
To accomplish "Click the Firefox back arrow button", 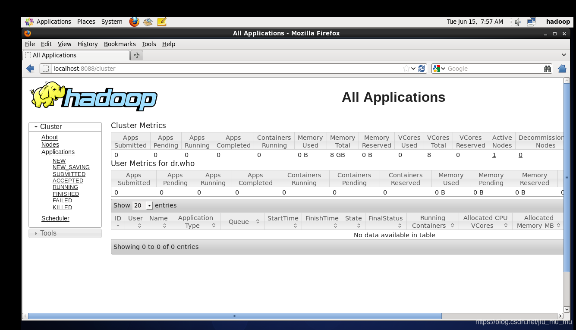I will [30, 69].
